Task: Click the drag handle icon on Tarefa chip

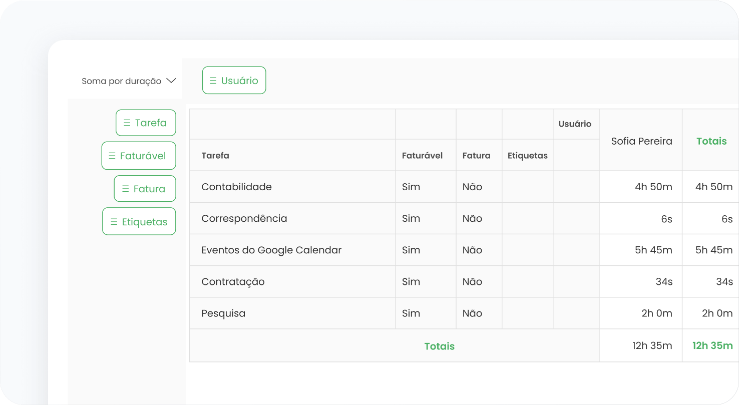Action: 127,123
